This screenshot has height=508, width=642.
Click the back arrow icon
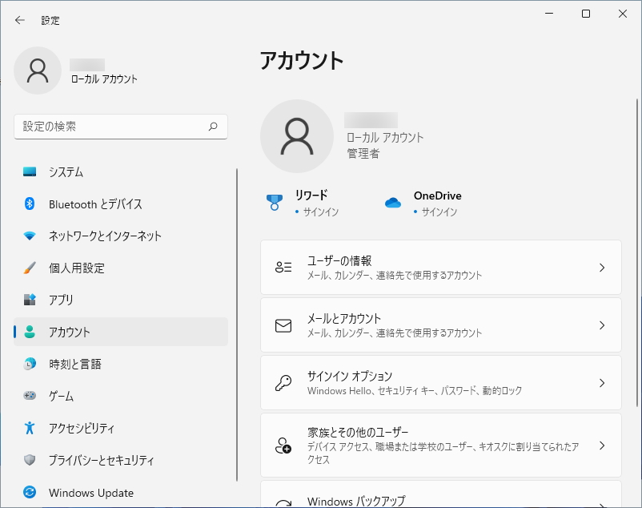tap(20, 20)
